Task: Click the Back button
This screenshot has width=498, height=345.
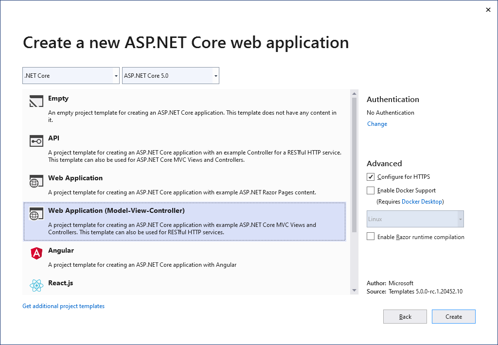Action: coord(405,316)
